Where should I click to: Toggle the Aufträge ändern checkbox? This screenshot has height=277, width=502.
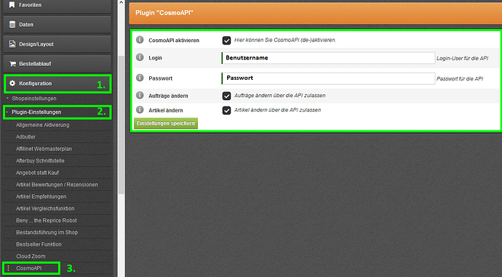coord(227,96)
